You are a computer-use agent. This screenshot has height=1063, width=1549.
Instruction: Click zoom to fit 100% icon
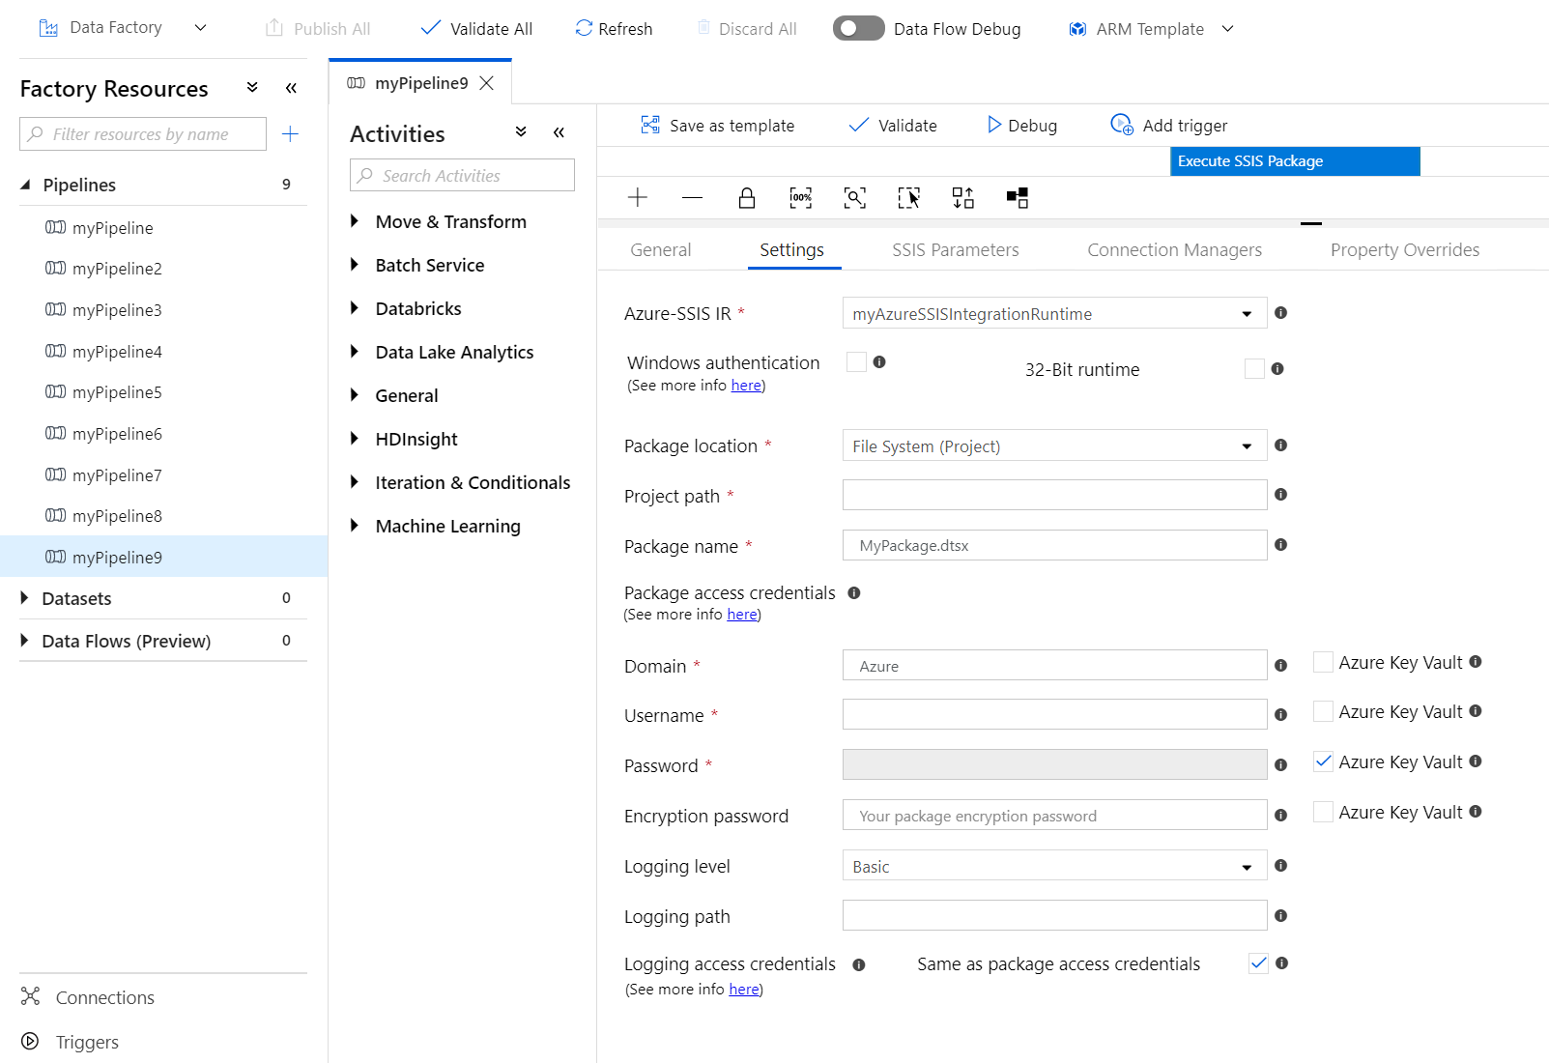(x=800, y=198)
